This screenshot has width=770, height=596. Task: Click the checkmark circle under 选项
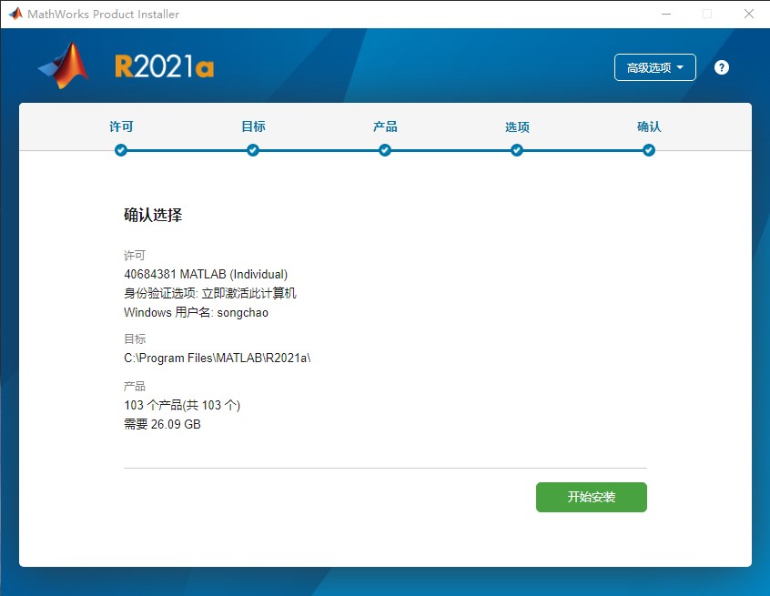tap(517, 150)
